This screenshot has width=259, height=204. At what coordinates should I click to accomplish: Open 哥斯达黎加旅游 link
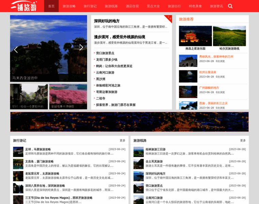pos(107,92)
